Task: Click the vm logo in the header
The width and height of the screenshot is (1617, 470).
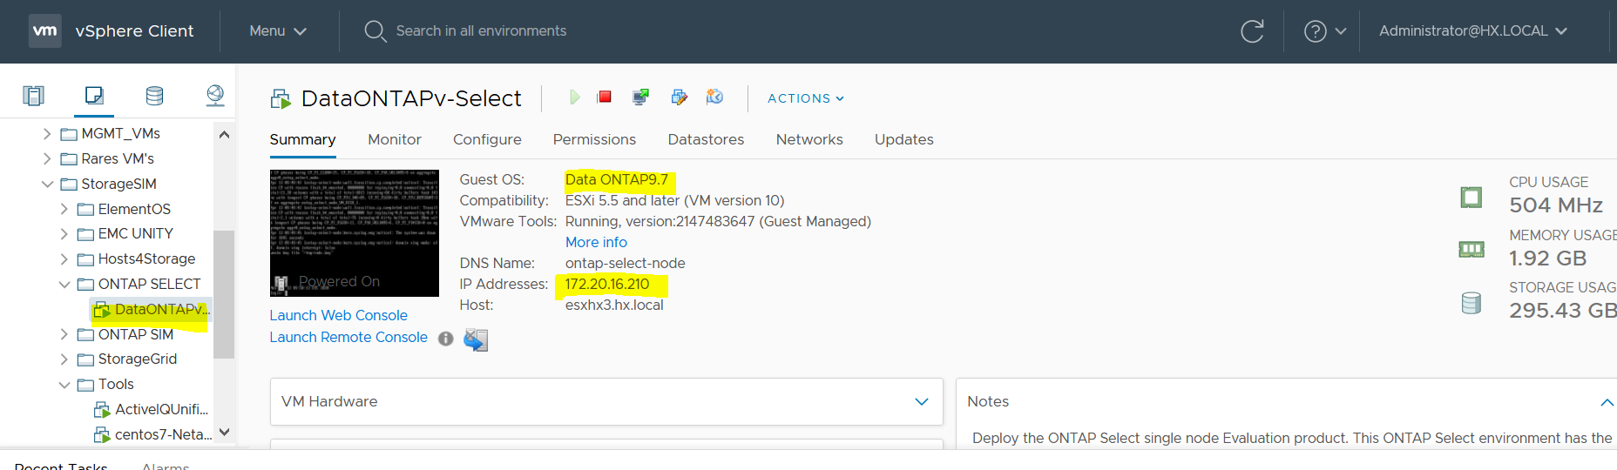Action: [x=45, y=30]
